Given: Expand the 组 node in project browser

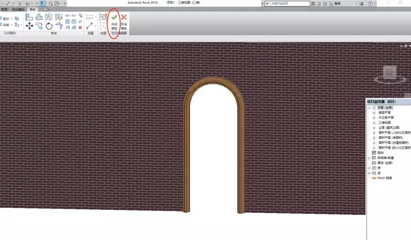Looking at the screenshot, I should 369,173.
